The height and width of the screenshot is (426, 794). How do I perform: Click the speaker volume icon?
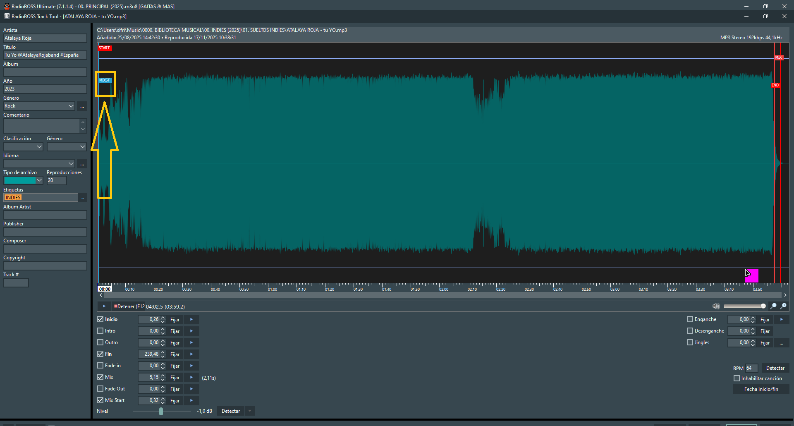point(716,306)
